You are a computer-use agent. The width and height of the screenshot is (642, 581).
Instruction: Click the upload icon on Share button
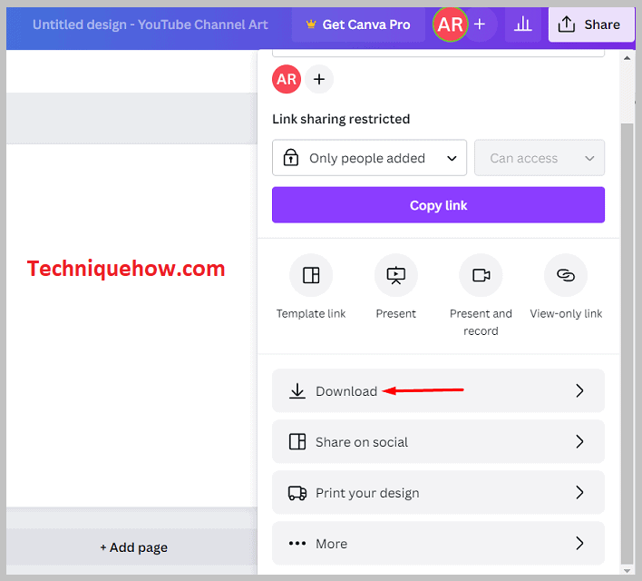pyautogui.click(x=566, y=25)
